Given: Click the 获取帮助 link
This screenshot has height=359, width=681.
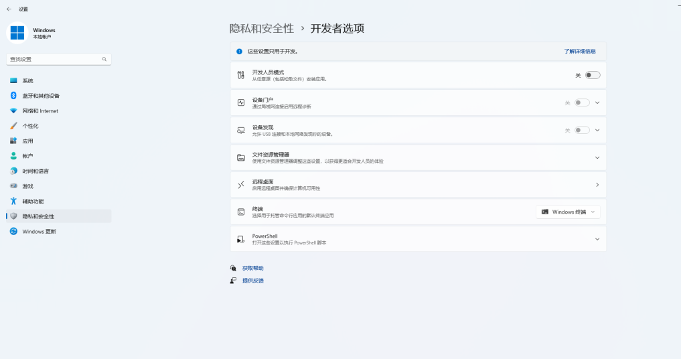Looking at the screenshot, I should [x=252, y=268].
